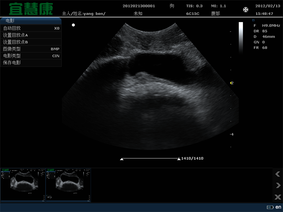The height and width of the screenshot is (212, 283).
Task: Click the right marker of cine bar
Action: [x=179, y=159]
